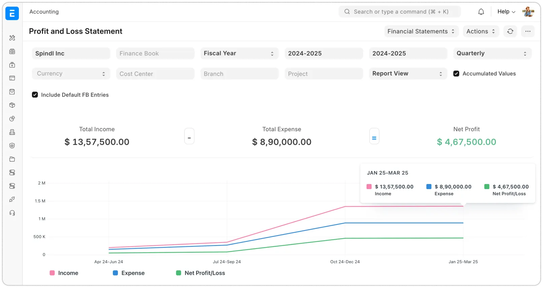Uncheck the Accumulated Values checkbox
The image size is (543, 288).
(456, 74)
